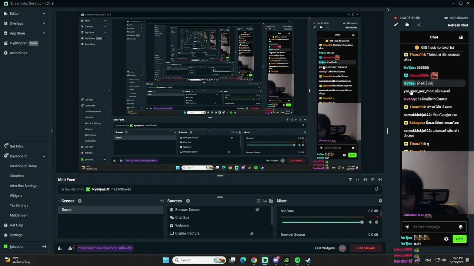The height and width of the screenshot is (266, 474).
Task: Open chat settings gear icon
Action: (x=446, y=239)
